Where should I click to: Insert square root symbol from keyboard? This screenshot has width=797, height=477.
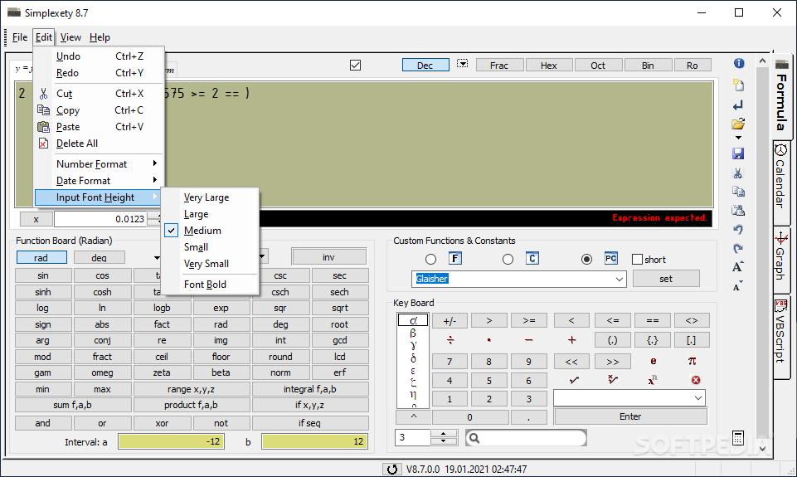(573, 380)
